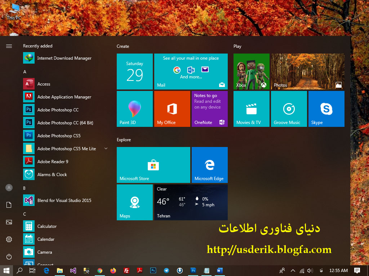This screenshot has width=369, height=276.
Task: Click the letter A section header
Action: 25,72
